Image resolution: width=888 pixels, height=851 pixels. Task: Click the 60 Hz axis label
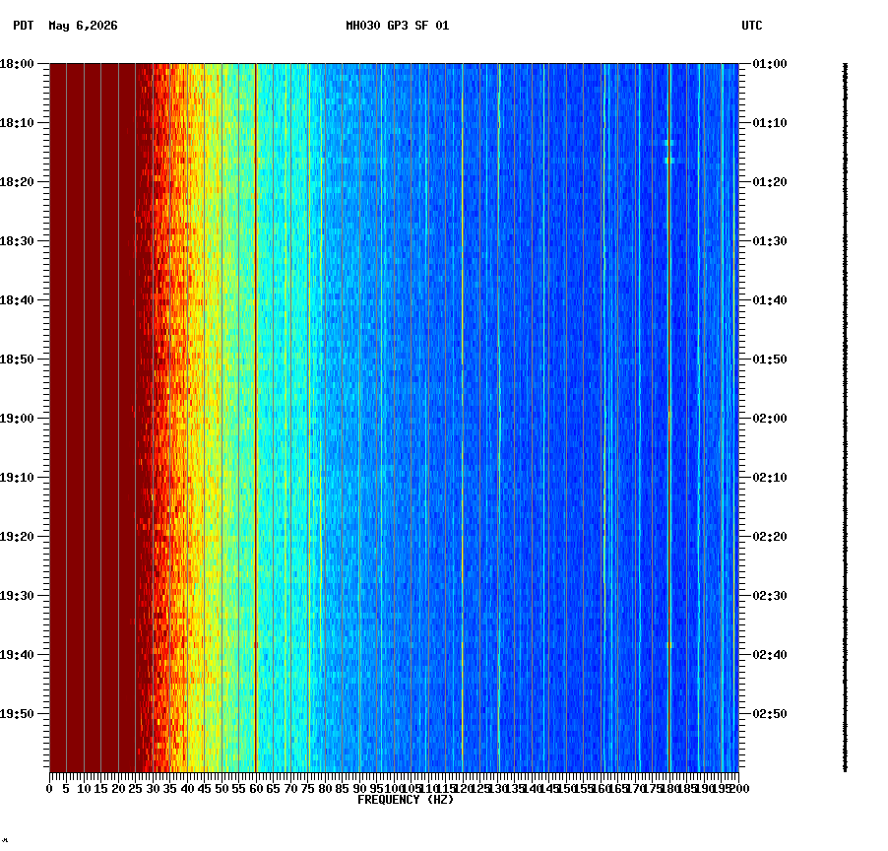(x=256, y=789)
